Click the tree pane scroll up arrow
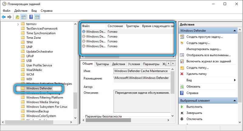The image size is (243, 131). [75, 24]
